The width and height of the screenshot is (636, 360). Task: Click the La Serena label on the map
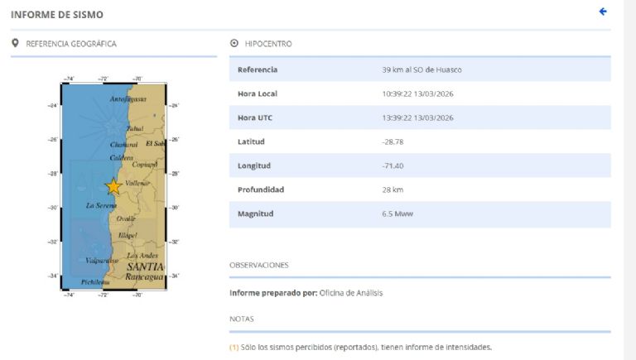coord(100,205)
